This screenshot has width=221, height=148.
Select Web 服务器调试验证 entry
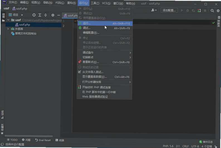tap(105, 97)
